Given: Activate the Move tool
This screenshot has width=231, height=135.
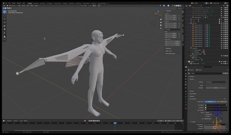Looking at the screenshot, I should click(5, 19).
